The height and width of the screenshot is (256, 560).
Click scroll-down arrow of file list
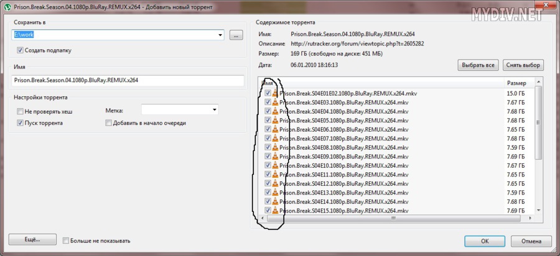(539, 211)
